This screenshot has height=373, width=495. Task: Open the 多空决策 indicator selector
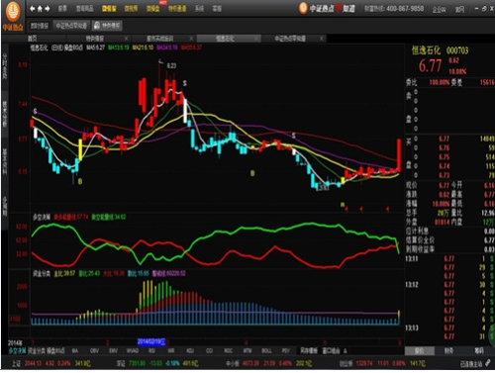pos(17,351)
